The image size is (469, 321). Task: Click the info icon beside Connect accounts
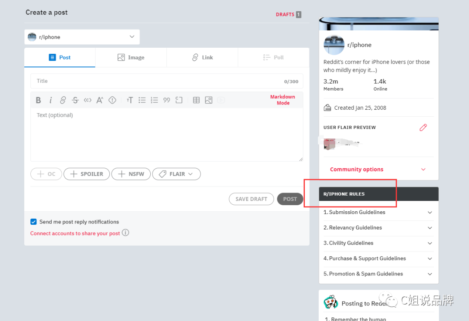click(x=126, y=233)
